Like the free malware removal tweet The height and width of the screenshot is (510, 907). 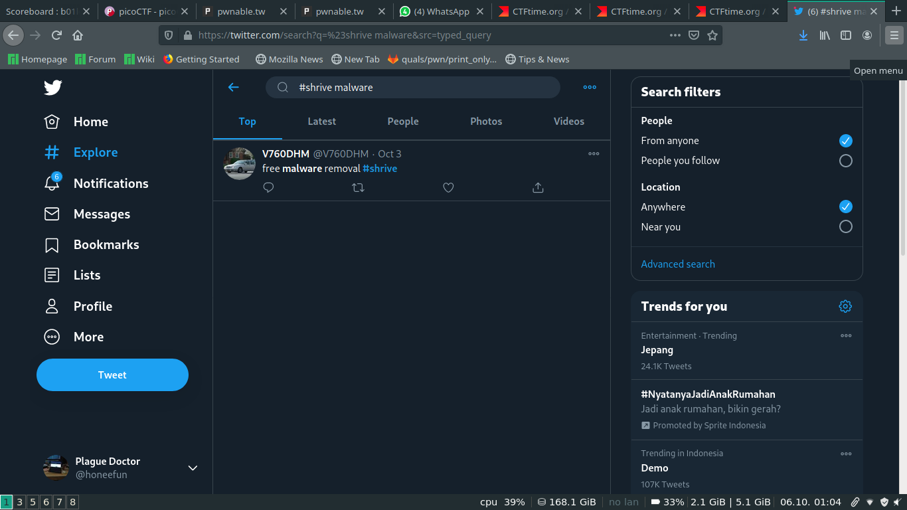pos(448,188)
